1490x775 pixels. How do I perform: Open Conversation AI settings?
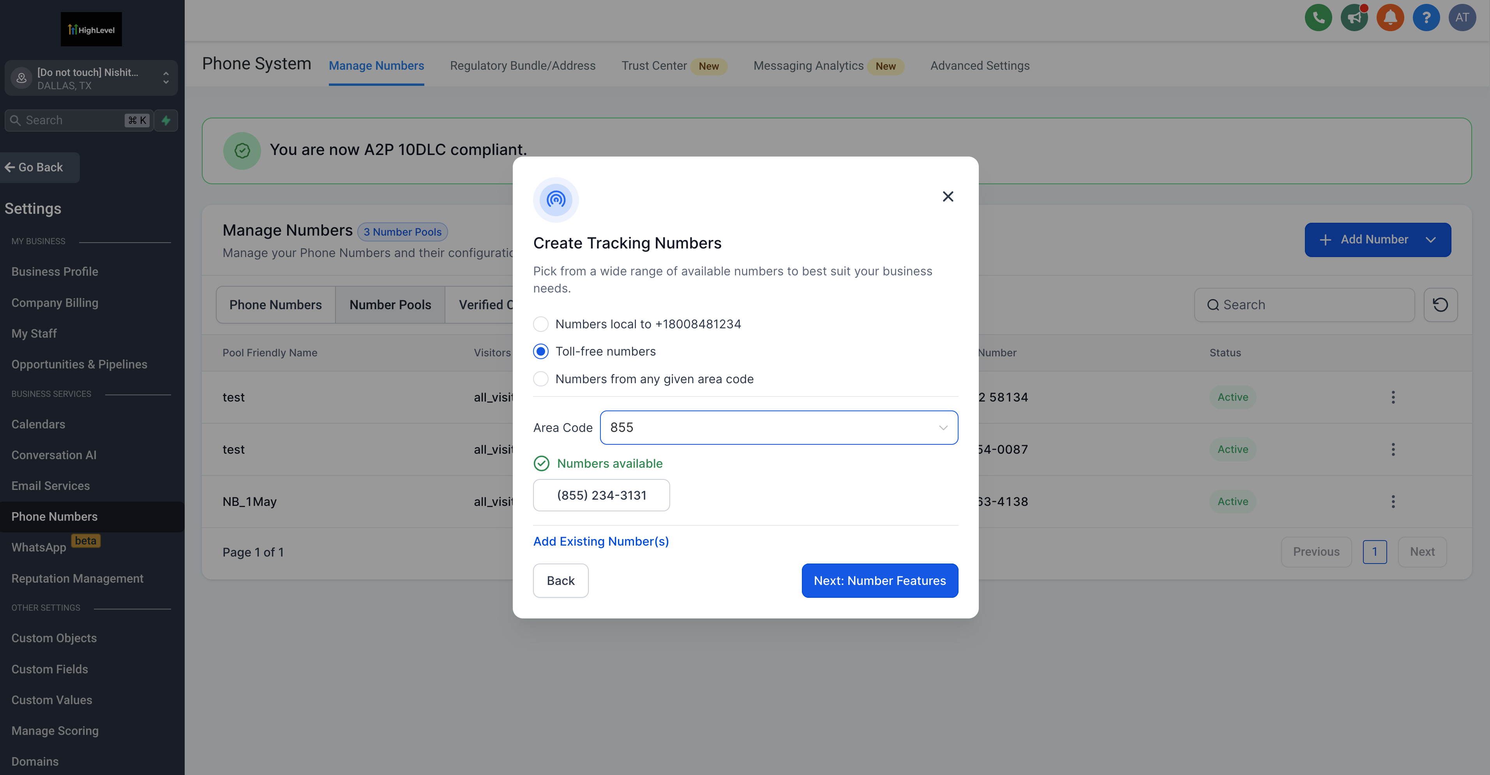coord(54,455)
